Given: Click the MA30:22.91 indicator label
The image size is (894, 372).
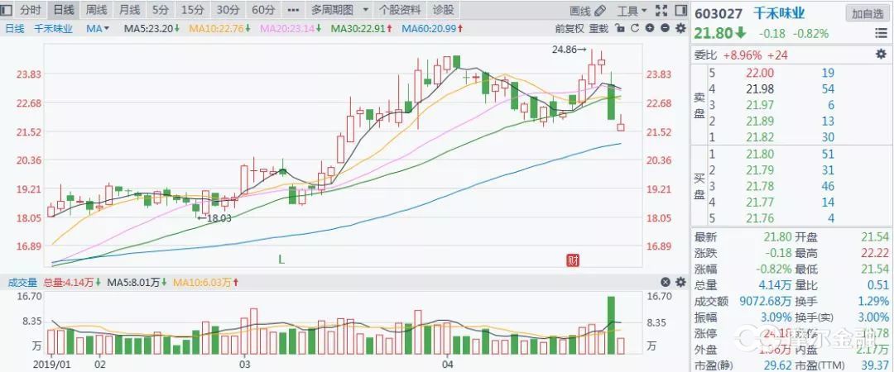Looking at the screenshot, I should pyautogui.click(x=361, y=28).
